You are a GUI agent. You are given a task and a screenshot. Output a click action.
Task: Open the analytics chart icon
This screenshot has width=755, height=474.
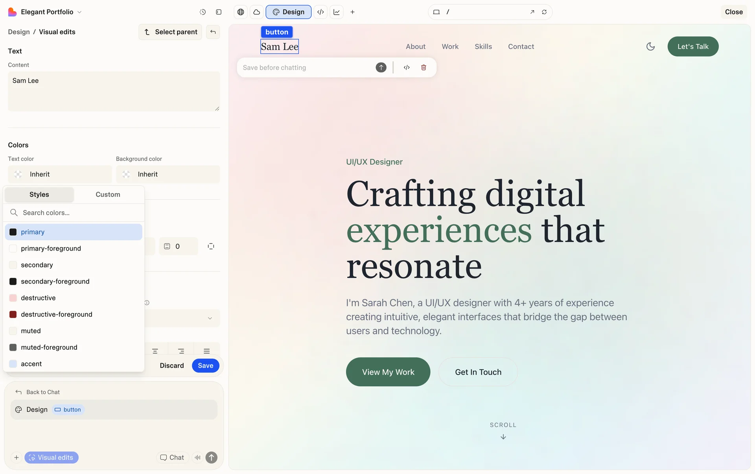337,12
